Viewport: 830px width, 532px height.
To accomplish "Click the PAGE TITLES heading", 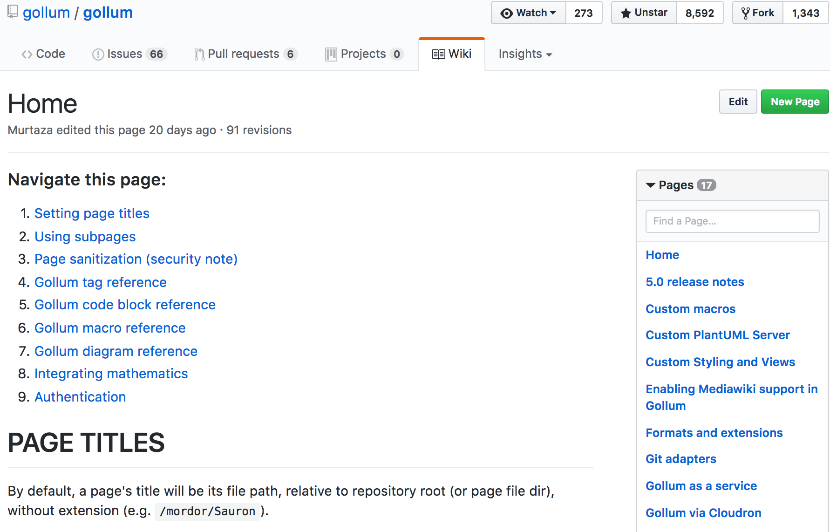I will (86, 443).
